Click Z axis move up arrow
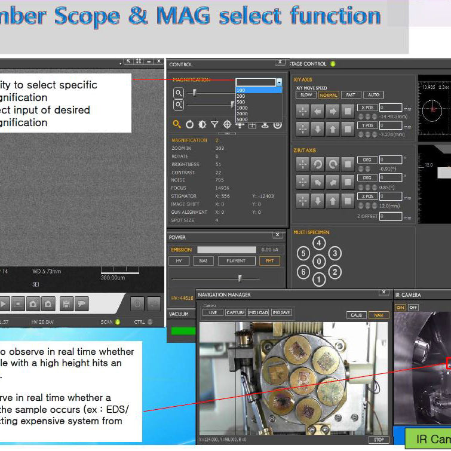This screenshot has width=451, height=451. pyautogui.click(x=333, y=201)
